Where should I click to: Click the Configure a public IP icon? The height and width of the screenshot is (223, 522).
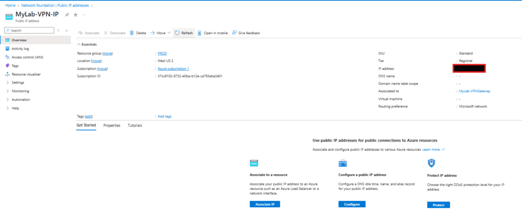(343, 163)
